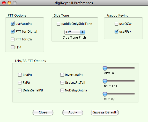Apply the preference changes
This screenshot has width=148, height=122.
click(x=73, y=112)
